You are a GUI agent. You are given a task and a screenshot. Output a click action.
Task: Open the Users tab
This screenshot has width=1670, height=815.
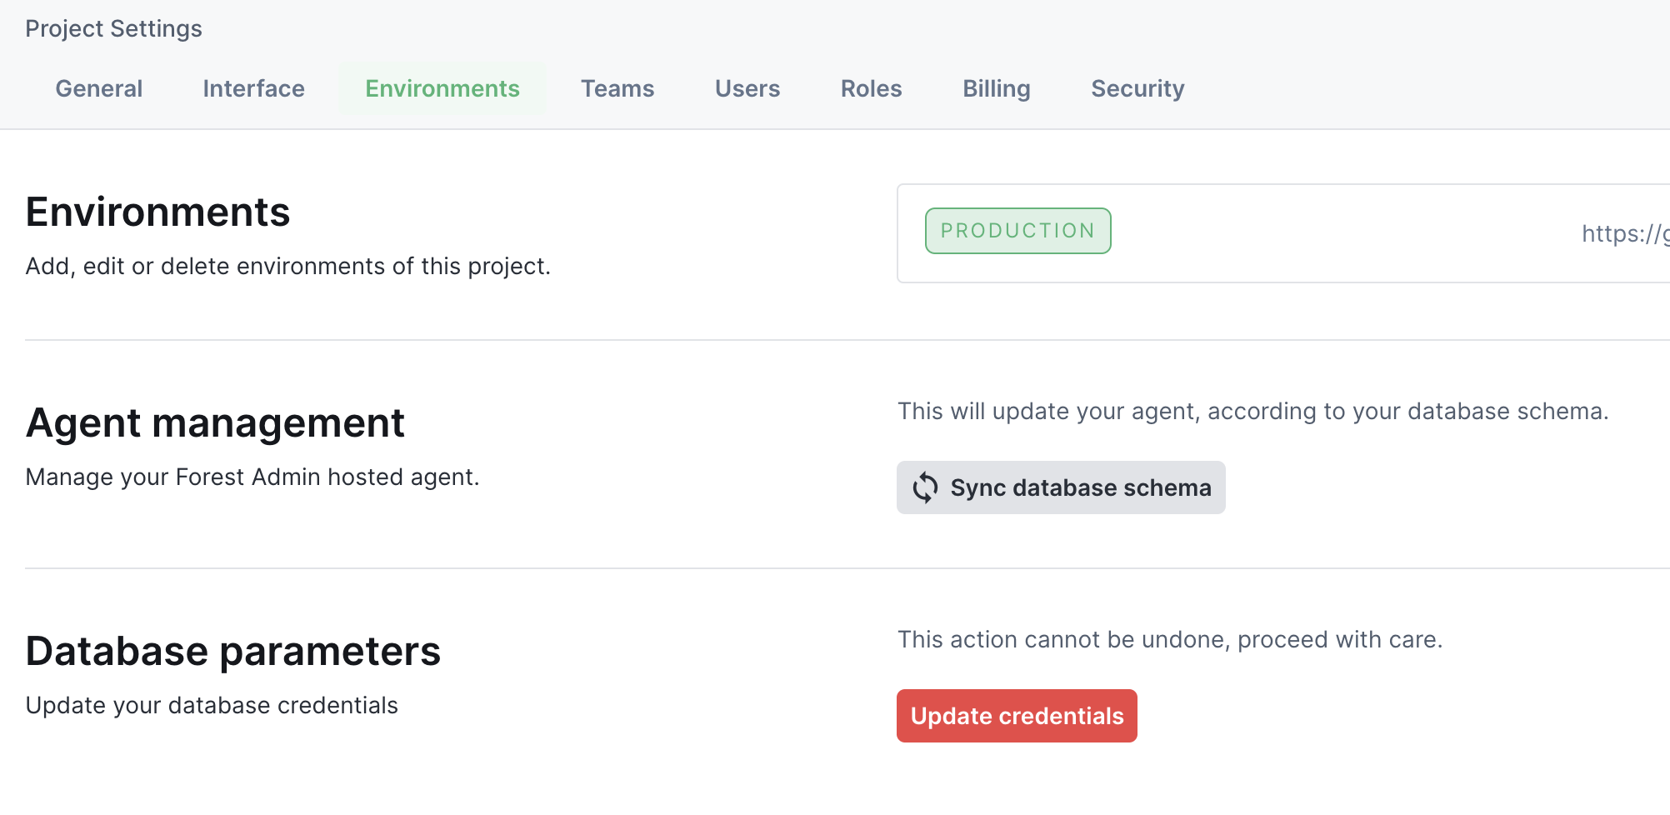tap(747, 88)
